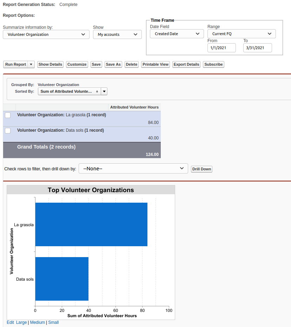The width and height of the screenshot is (291, 327).
Task: Open the Sorted By field picker arrow
Action: point(104,91)
